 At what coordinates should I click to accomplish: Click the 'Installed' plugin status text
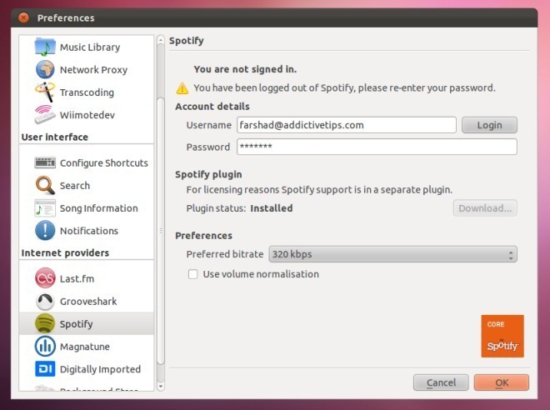[272, 208]
